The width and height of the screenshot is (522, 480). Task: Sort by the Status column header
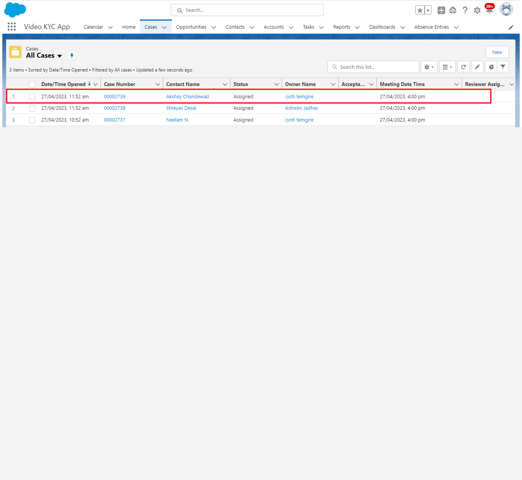[x=241, y=84]
